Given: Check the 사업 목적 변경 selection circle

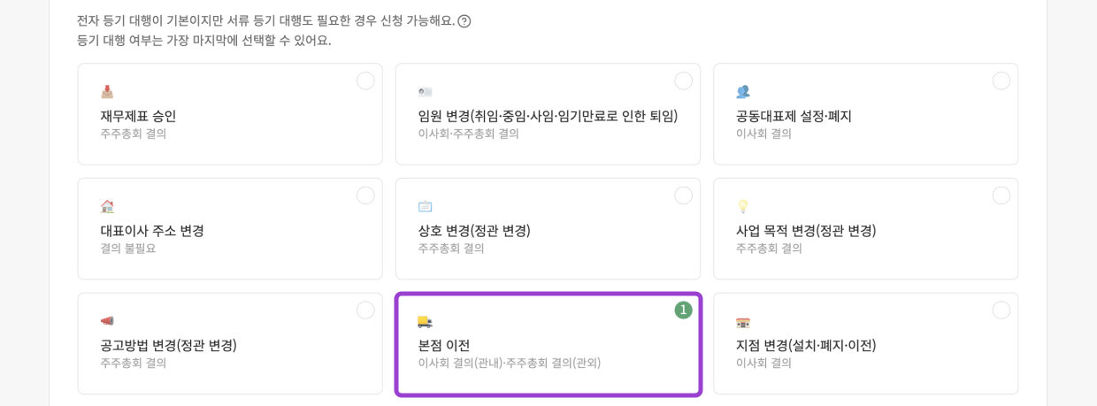Looking at the screenshot, I should [1001, 195].
